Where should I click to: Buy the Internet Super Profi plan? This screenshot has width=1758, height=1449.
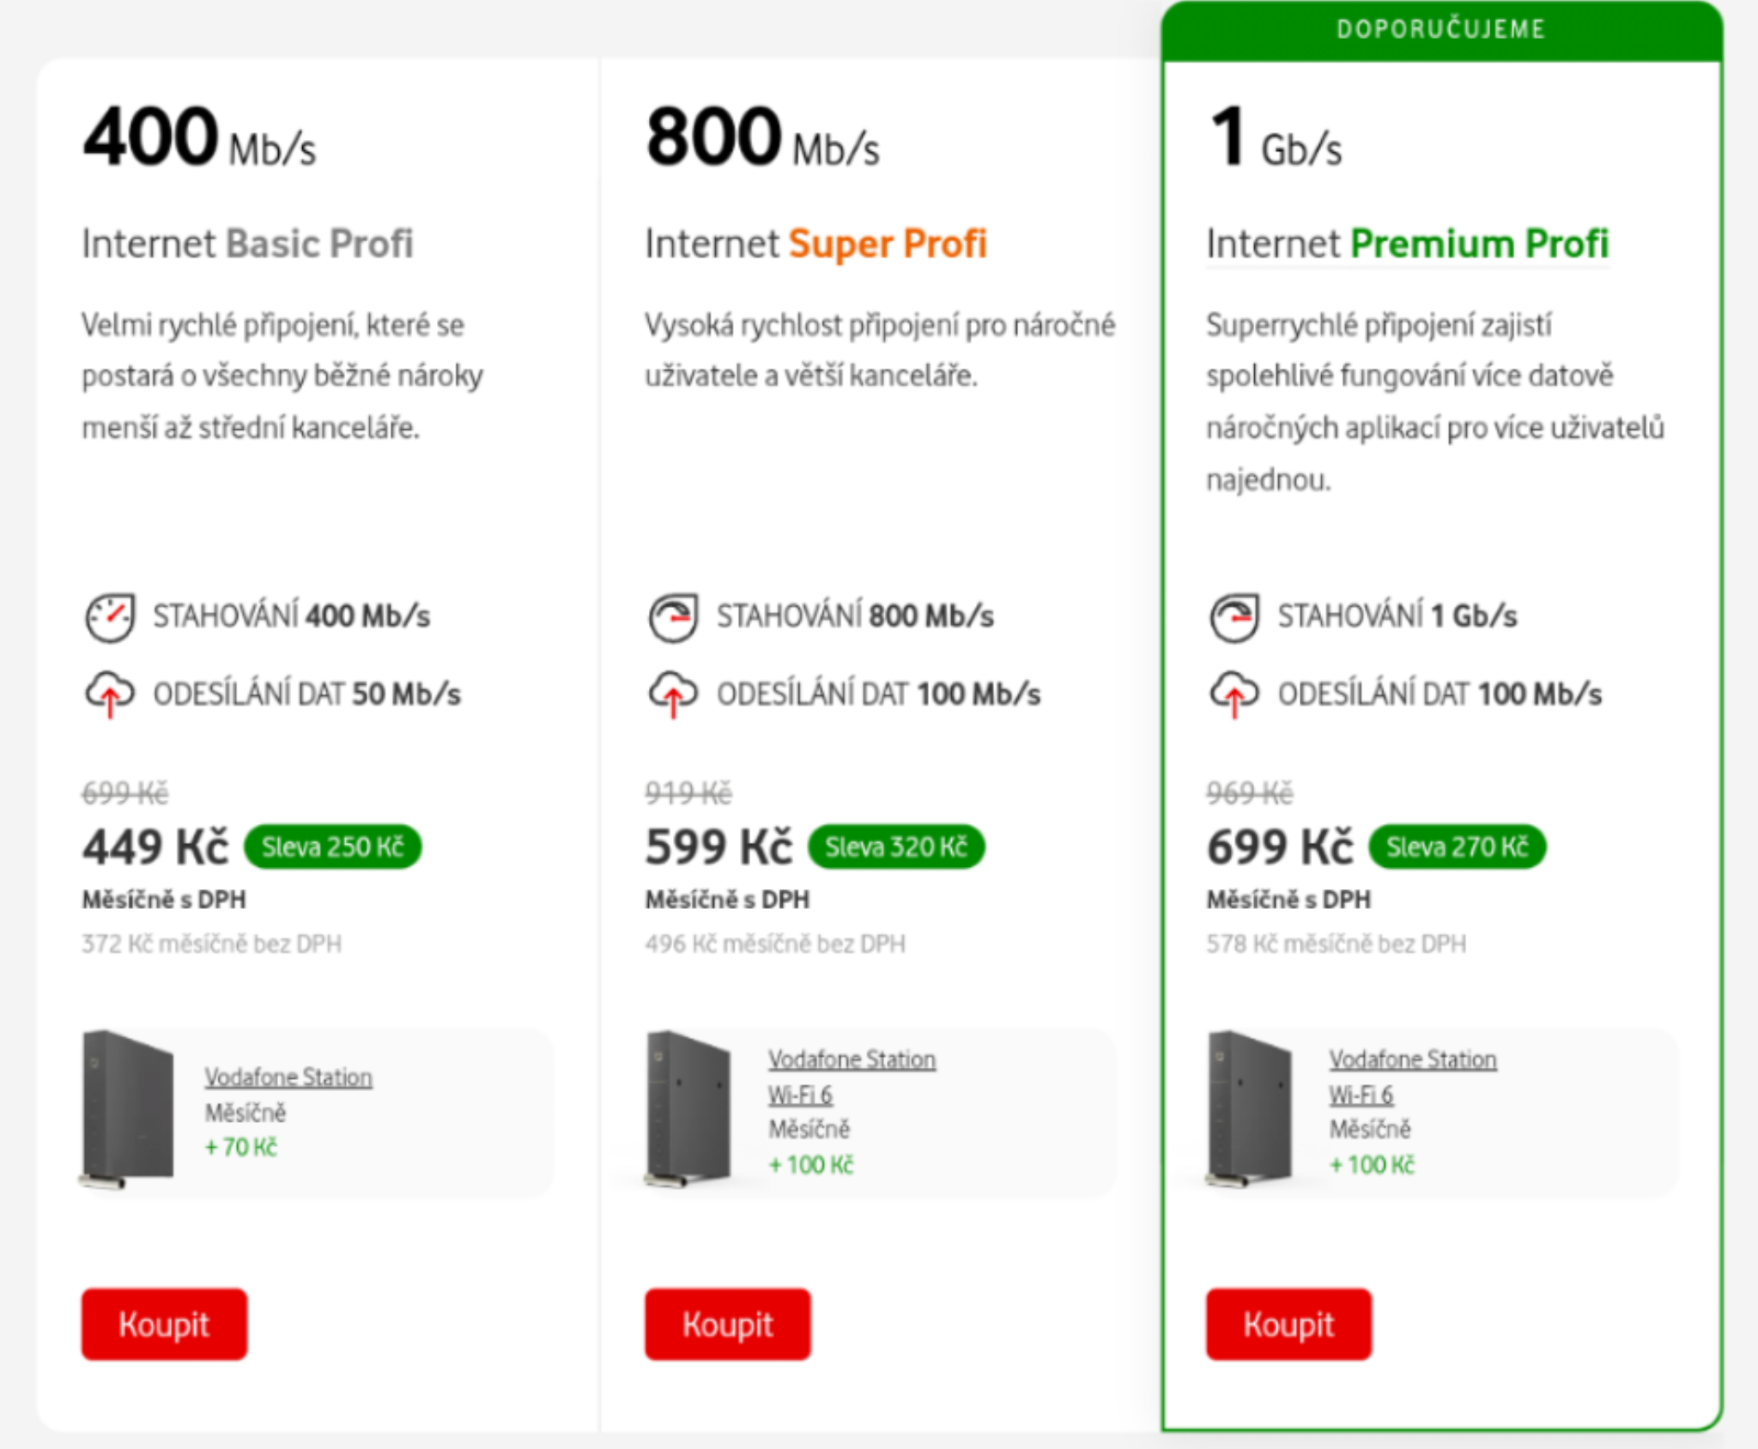coord(727,1324)
